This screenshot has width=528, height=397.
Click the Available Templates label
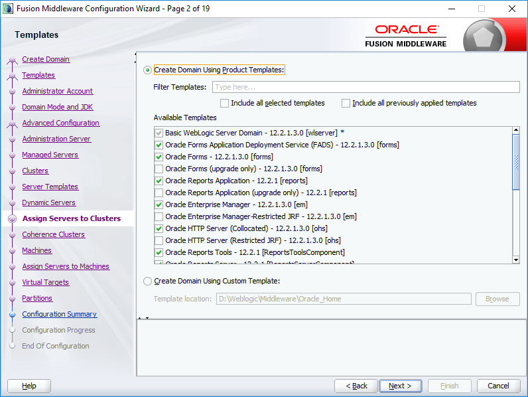185,118
